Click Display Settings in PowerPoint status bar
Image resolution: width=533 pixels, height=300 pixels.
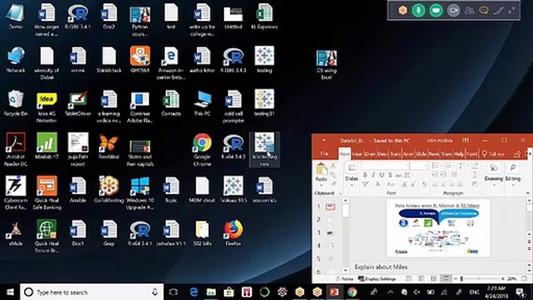tap(377, 278)
